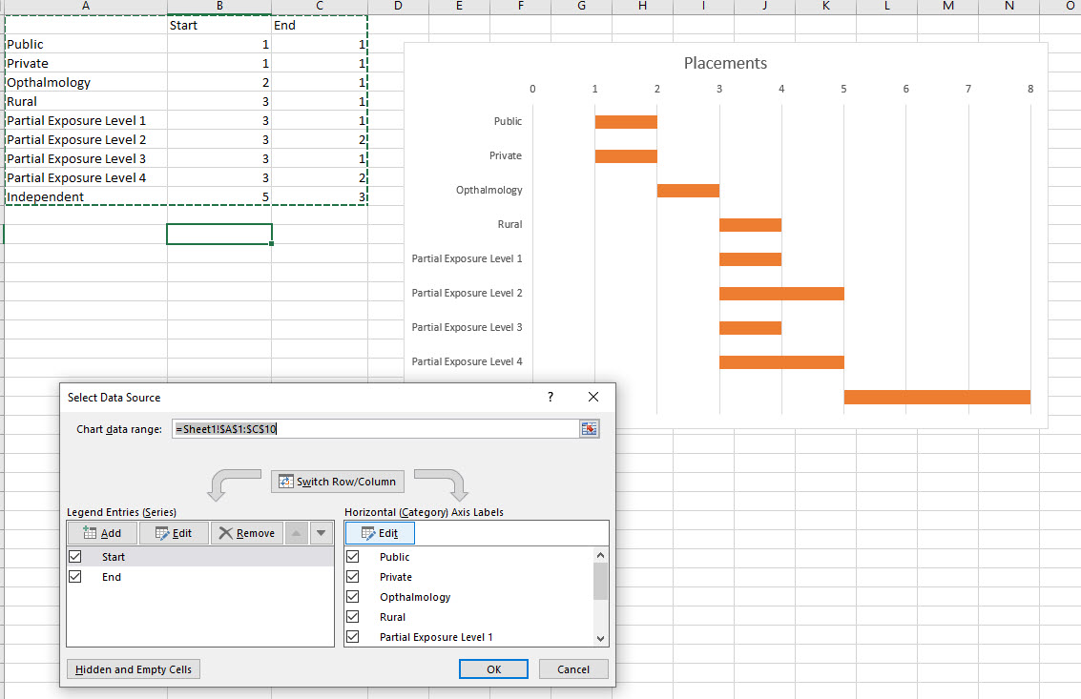Remove the selected legend series
Viewport: 1081px width, 699px height.
[x=246, y=532]
